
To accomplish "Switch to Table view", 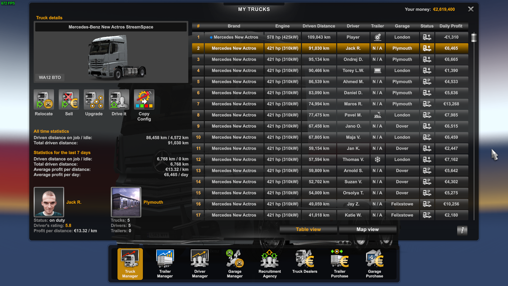I will pos(308,229).
